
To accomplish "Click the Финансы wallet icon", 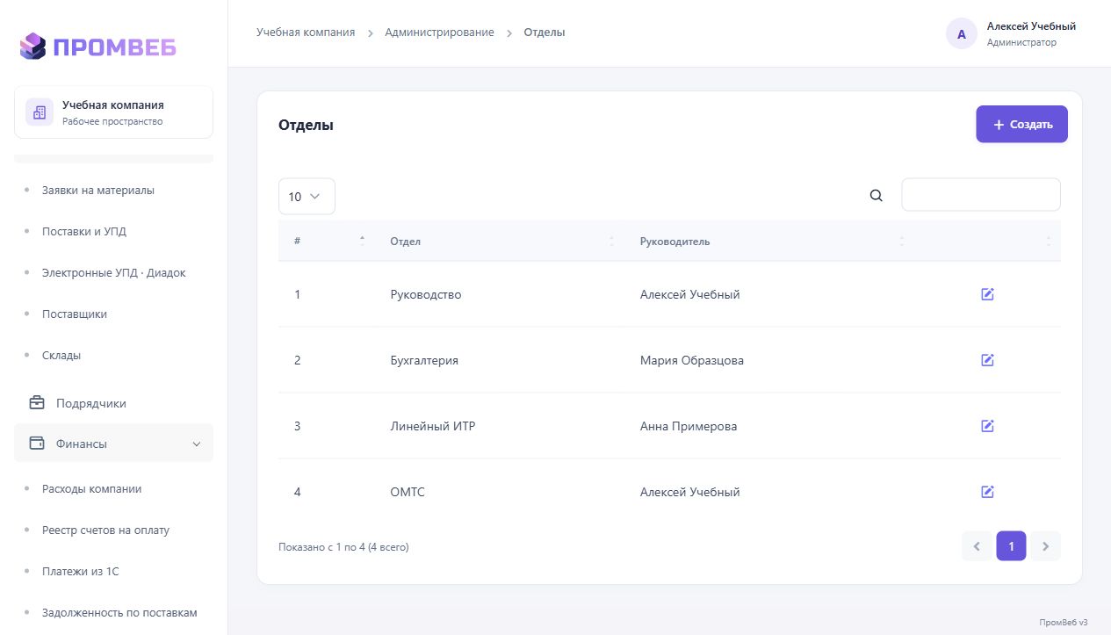I will 37,444.
